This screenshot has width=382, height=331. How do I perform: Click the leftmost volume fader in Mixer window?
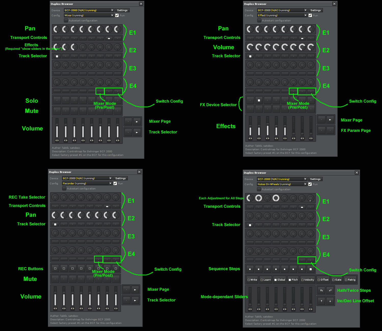point(57,128)
